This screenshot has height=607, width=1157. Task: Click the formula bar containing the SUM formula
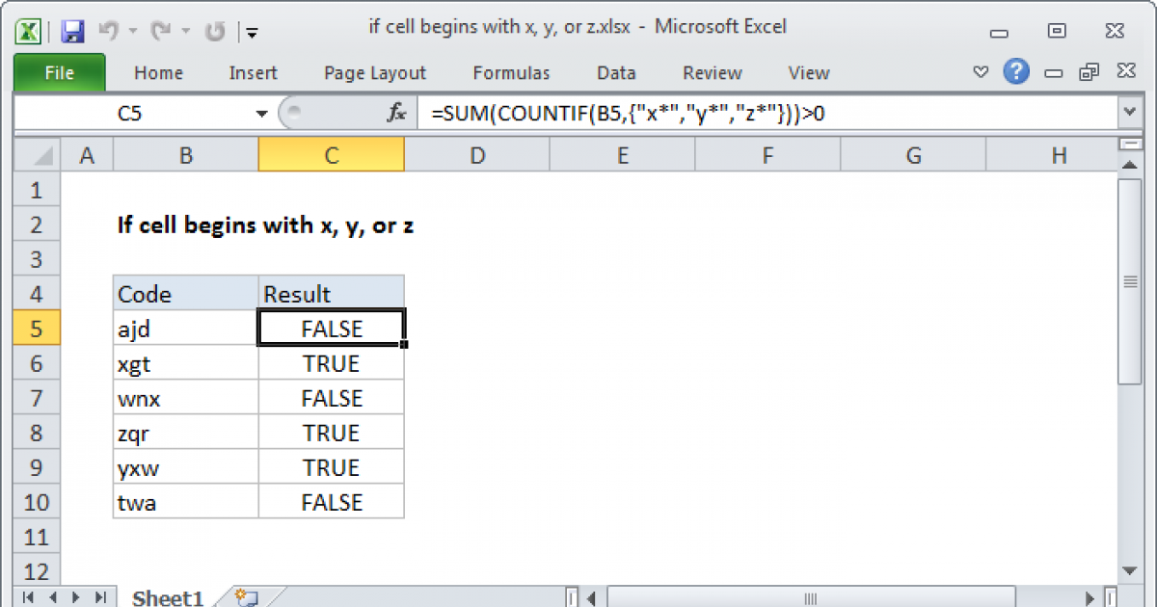pos(762,114)
